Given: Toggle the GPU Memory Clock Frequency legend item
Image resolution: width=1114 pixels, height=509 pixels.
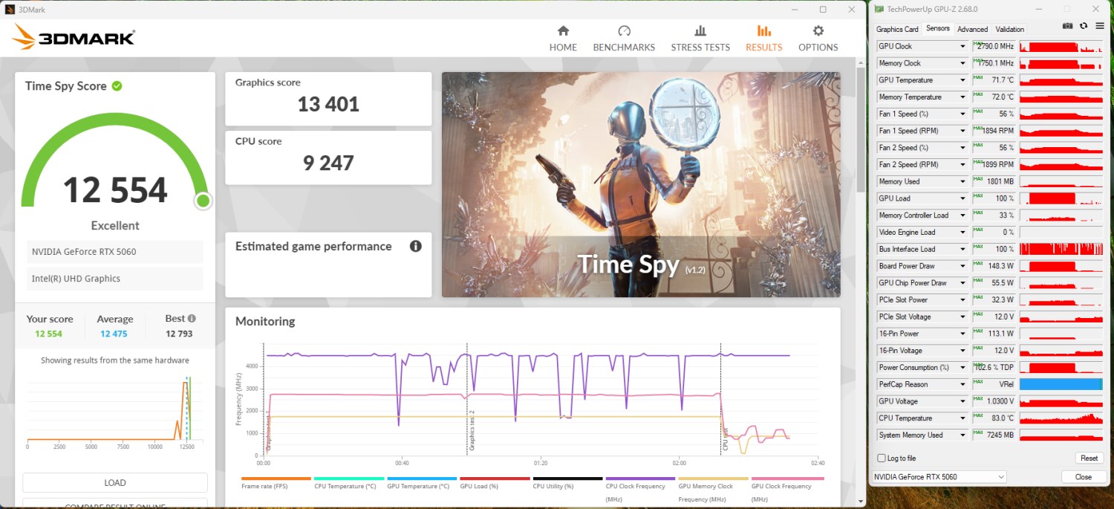Looking at the screenshot, I should coord(713,489).
